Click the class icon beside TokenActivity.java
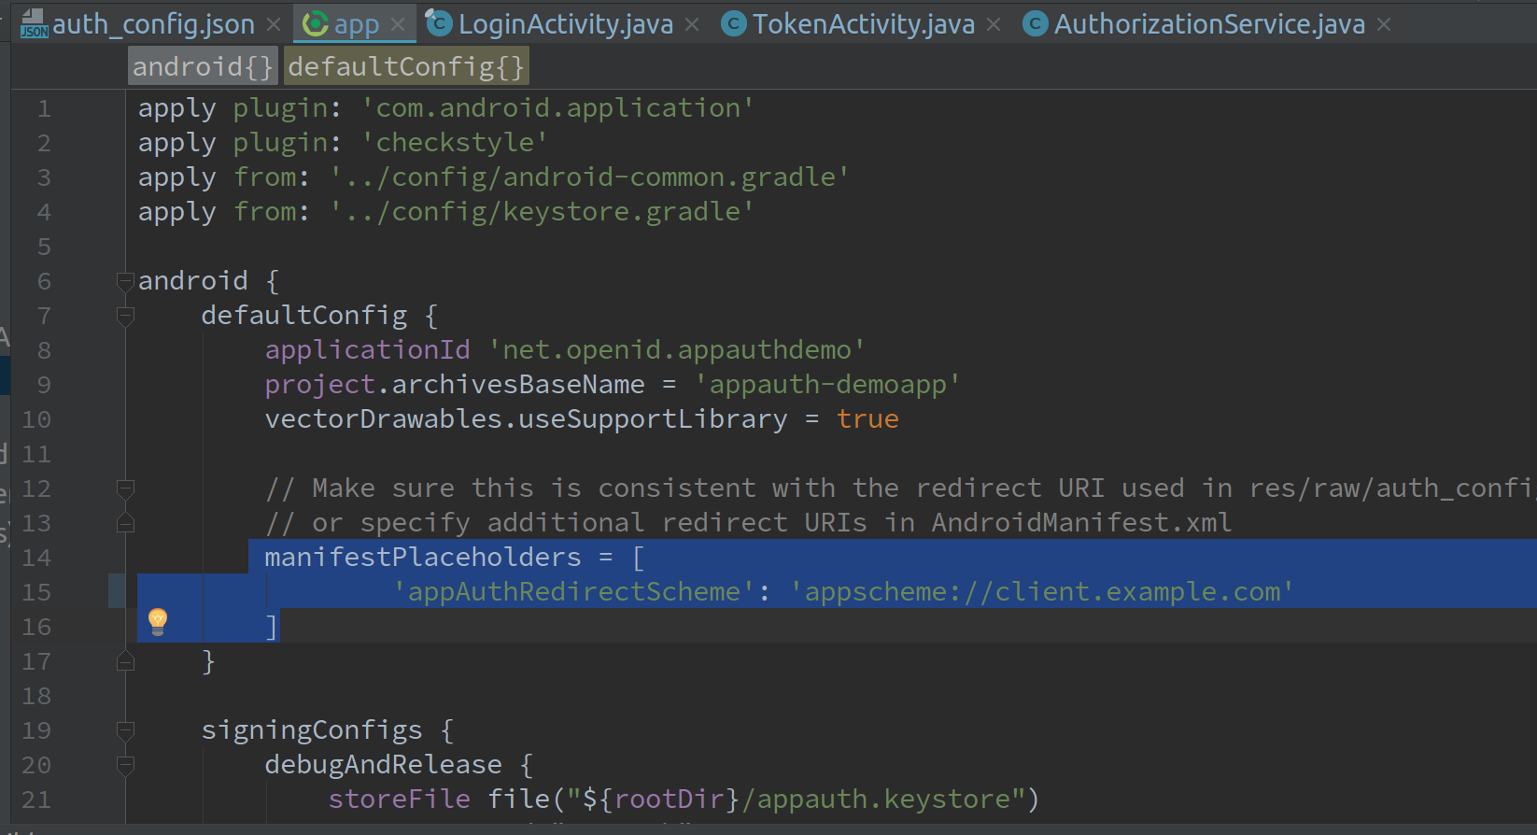 pyautogui.click(x=734, y=24)
